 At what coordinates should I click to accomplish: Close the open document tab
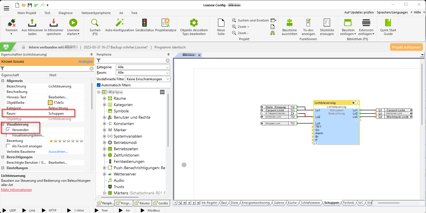pyautogui.click(x=199, y=55)
